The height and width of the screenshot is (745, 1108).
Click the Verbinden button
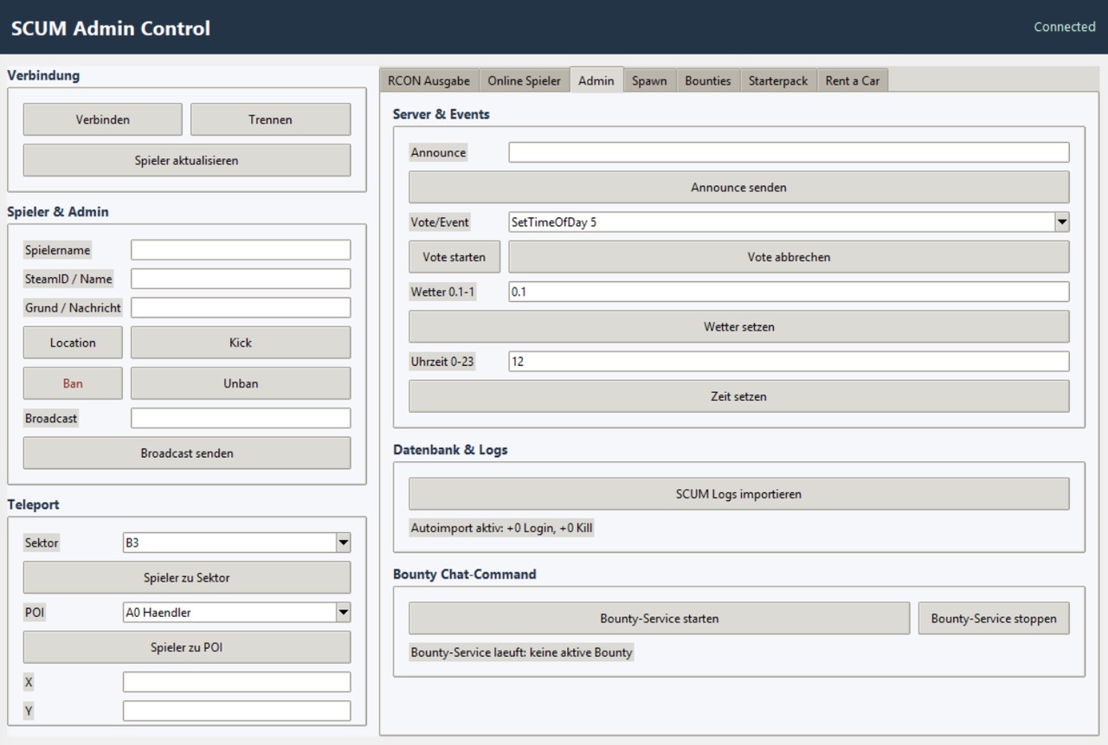pyautogui.click(x=103, y=119)
